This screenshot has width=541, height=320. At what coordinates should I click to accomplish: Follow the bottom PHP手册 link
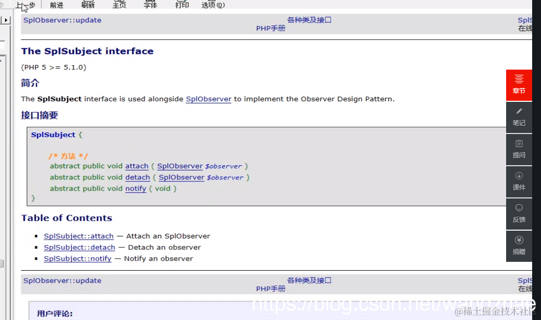pos(271,289)
